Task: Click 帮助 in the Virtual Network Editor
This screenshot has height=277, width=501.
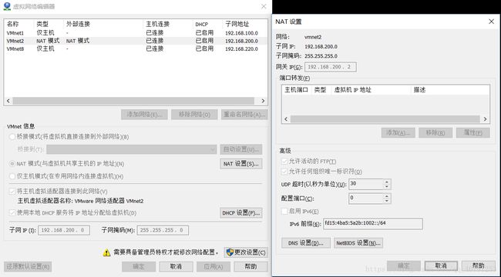Action: pyautogui.click(x=250, y=266)
